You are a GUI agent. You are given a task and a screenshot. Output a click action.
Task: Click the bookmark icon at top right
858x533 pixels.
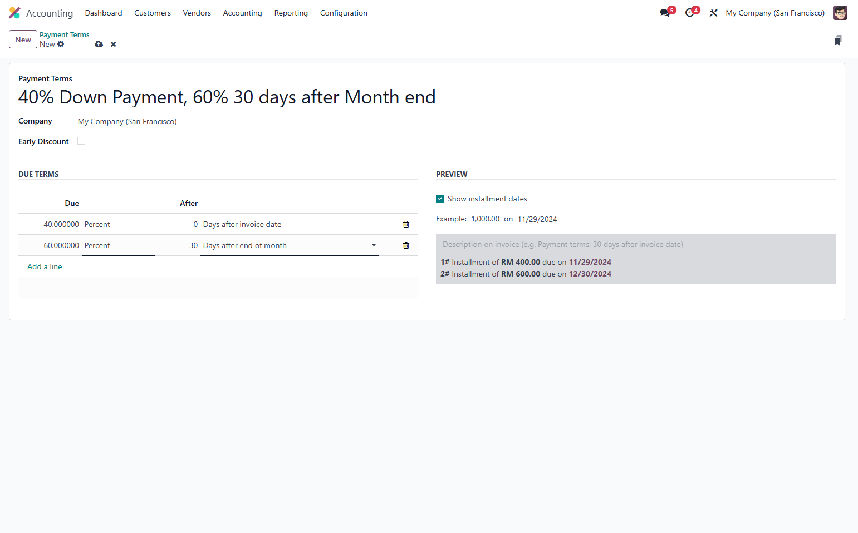[837, 40]
